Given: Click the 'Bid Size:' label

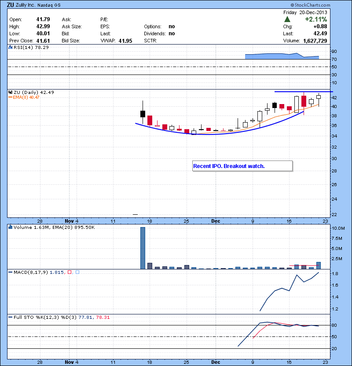Looking at the screenshot, I should point(71,41).
